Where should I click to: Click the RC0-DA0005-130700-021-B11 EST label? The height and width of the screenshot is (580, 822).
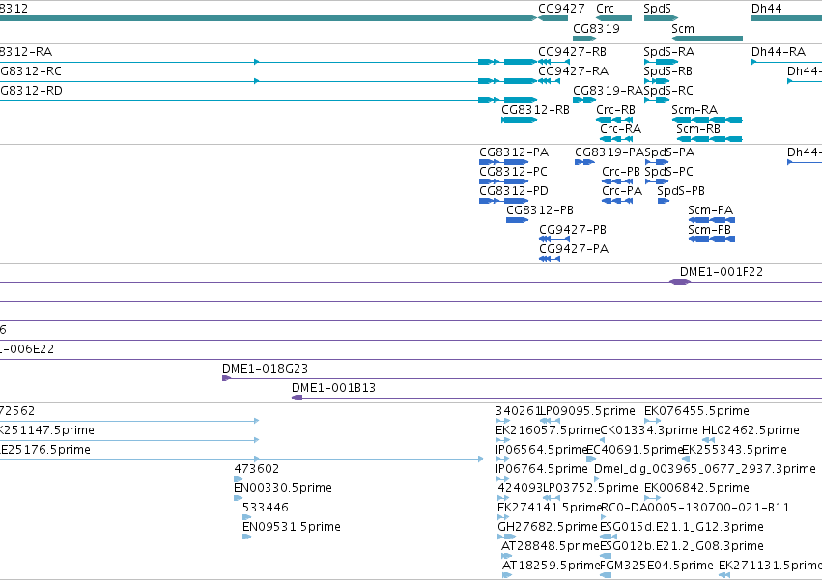(695, 508)
